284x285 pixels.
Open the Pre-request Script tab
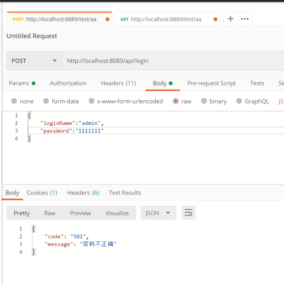pos(212,83)
